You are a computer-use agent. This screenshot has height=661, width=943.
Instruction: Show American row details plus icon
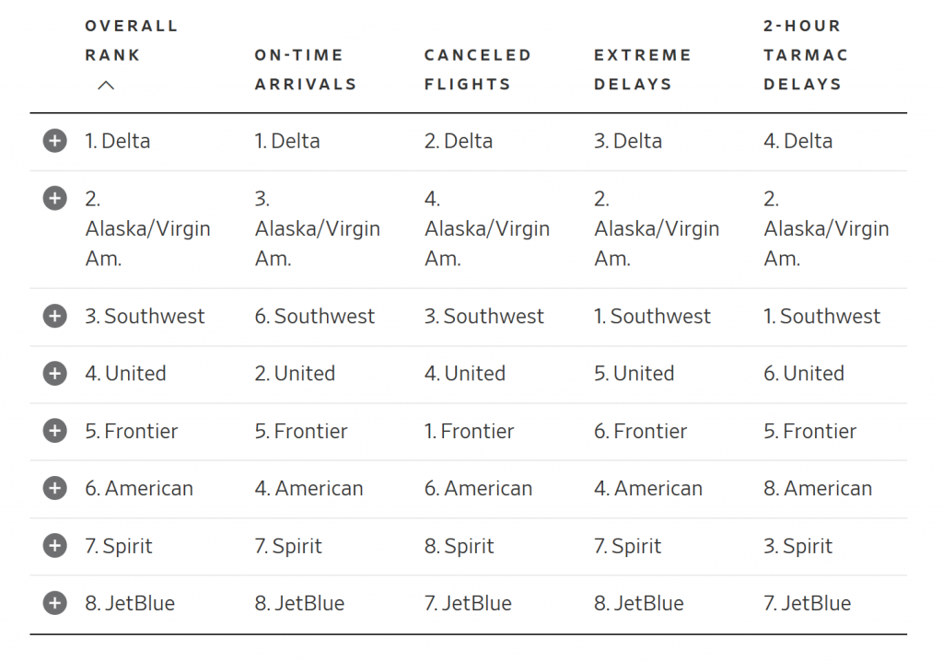[x=54, y=488]
